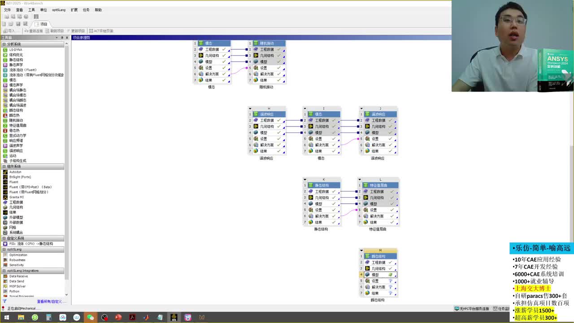The image size is (574, 323).
Task: Collapse the 自定义系统 toolbox group
Action: coord(4,238)
